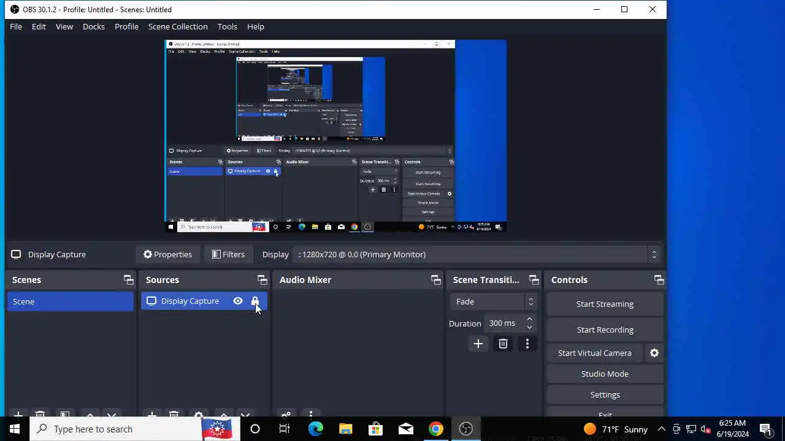Open Windows Start menu
The height and width of the screenshot is (441, 785).
15,429
